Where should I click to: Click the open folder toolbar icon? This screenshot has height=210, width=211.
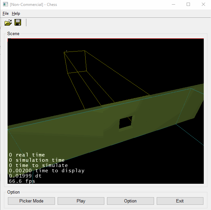[x=8, y=22]
